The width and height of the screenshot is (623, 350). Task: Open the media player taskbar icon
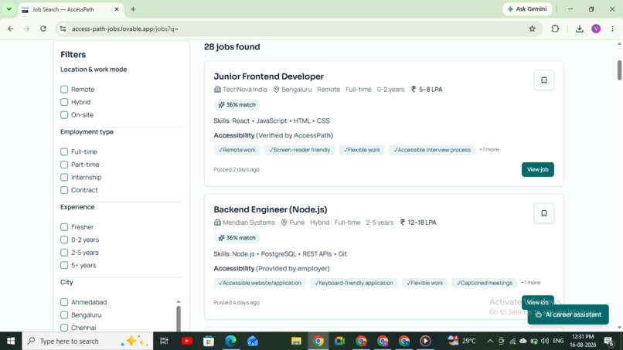(x=425, y=341)
